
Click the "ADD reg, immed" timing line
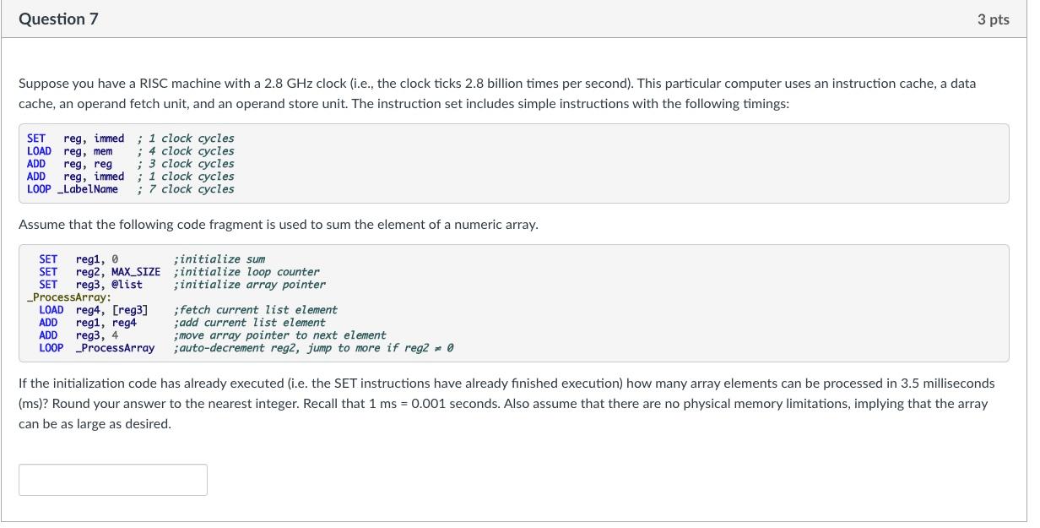(x=76, y=177)
